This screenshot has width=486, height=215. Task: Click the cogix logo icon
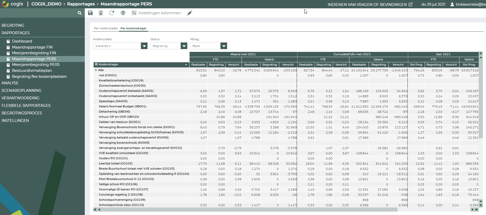(5, 4)
